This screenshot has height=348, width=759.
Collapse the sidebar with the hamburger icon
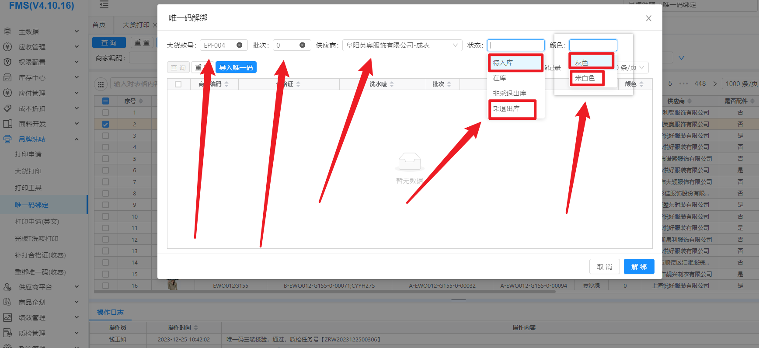tap(104, 5)
